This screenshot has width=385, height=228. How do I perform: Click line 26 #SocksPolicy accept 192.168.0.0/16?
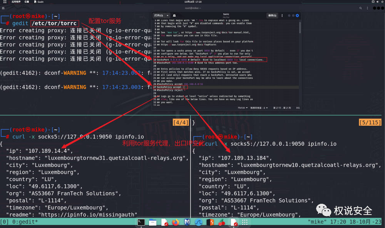click(x=180, y=84)
